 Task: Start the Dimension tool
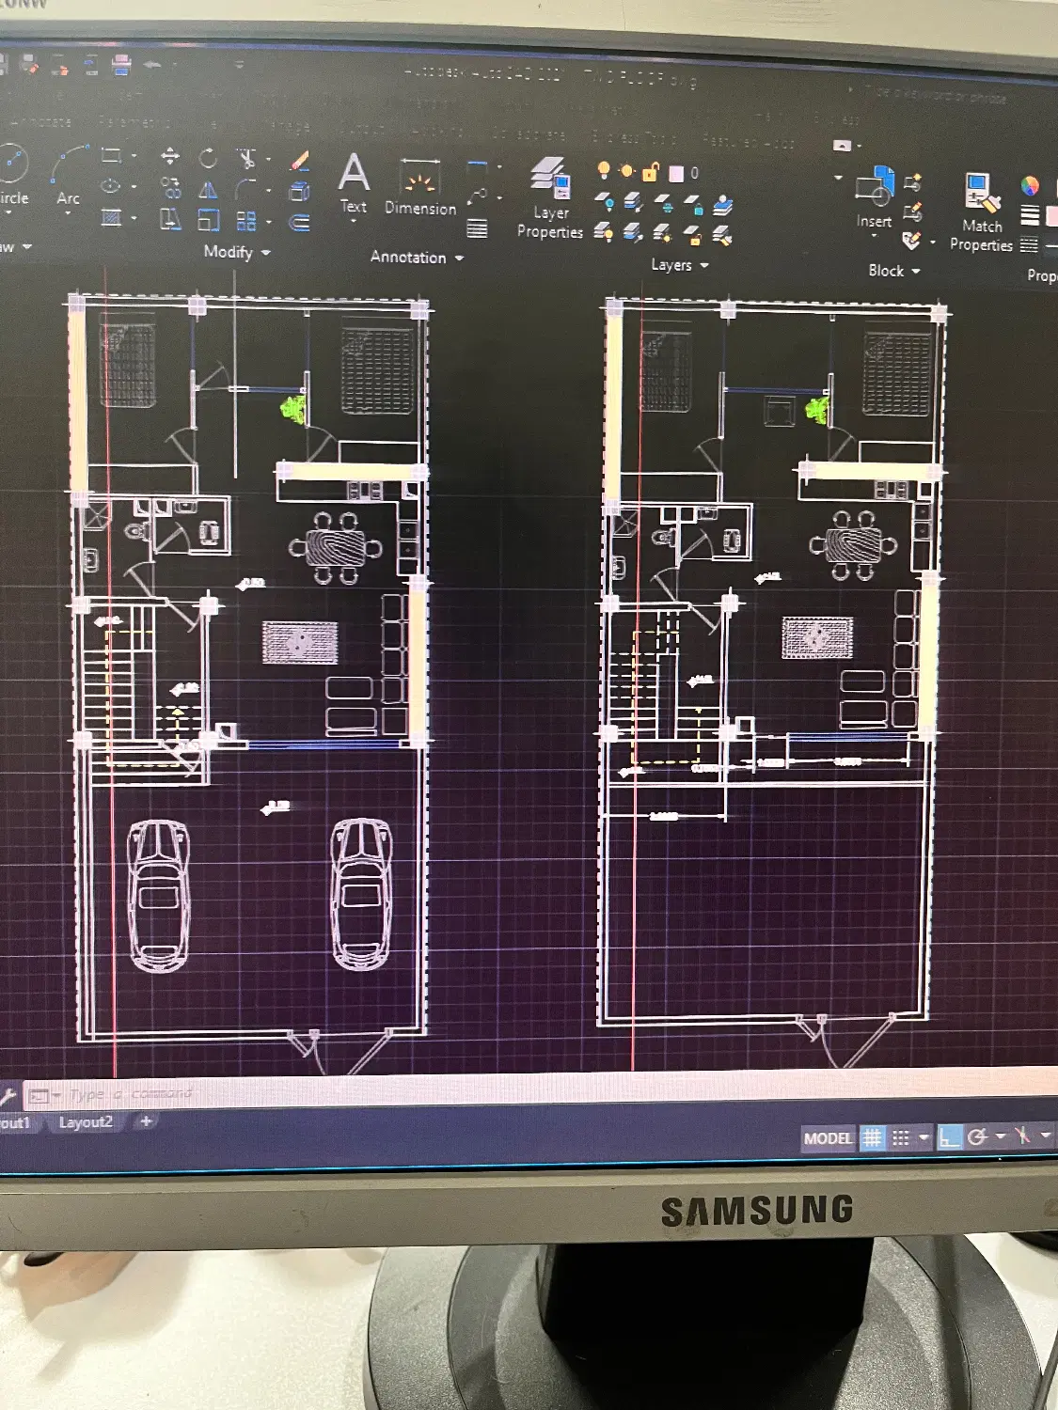point(420,188)
